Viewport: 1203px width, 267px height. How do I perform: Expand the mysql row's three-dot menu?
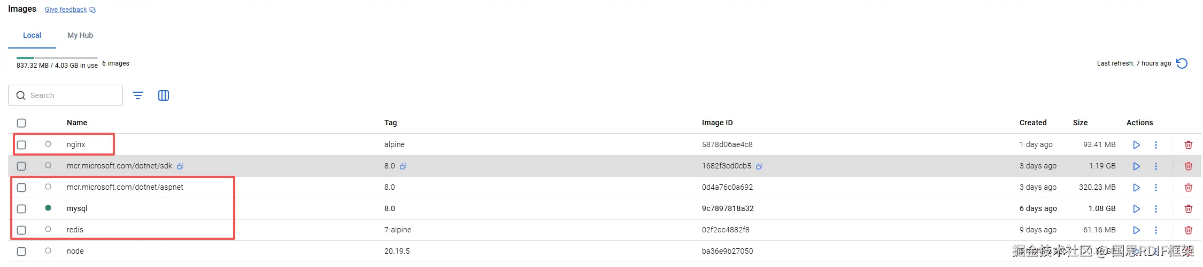1156,209
